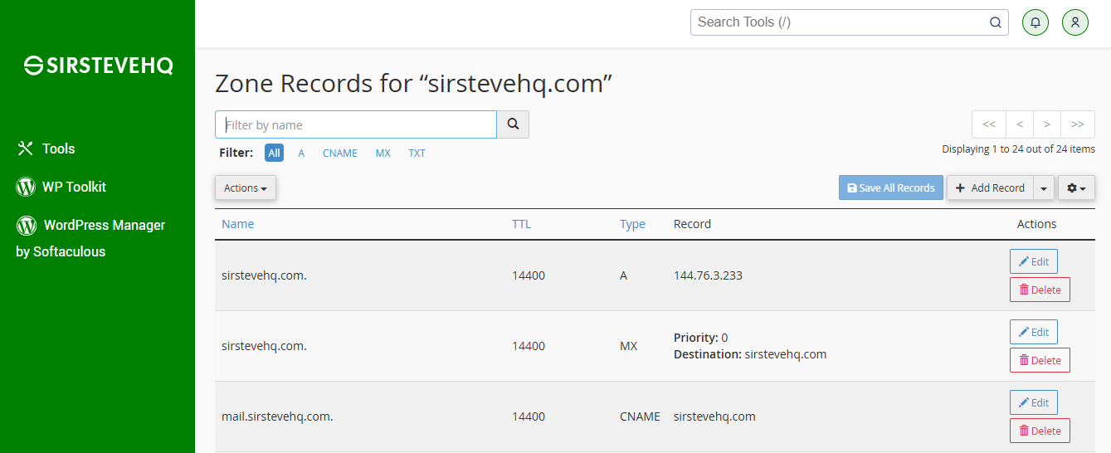
Task: Open the Actions dropdown menu
Action: [246, 188]
